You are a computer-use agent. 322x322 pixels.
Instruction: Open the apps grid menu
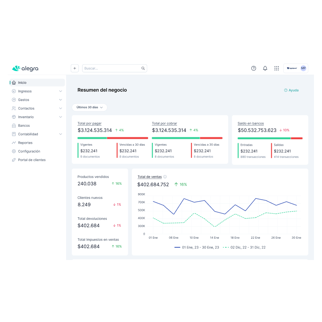(x=277, y=68)
